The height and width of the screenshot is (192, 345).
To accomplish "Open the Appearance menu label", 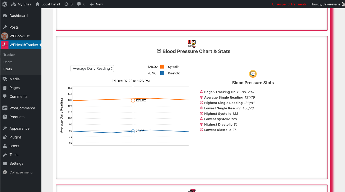I will [20, 128].
